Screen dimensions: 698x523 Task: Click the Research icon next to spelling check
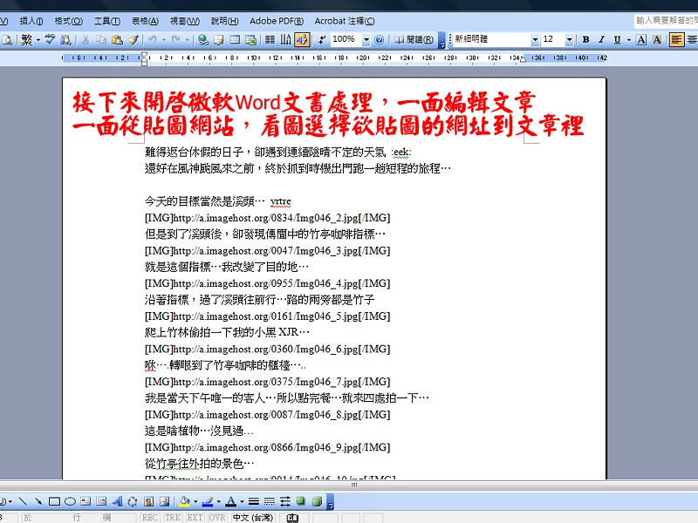[x=66, y=40]
